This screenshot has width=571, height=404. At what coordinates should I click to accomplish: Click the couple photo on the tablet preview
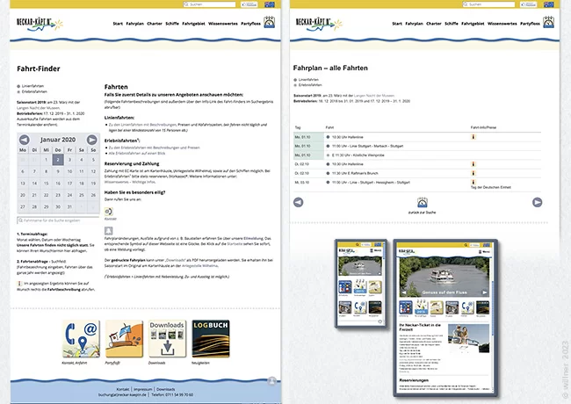pos(468,338)
